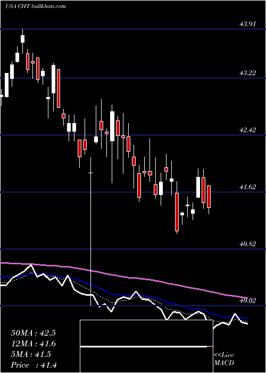Screen dimensions: 266x373
Task: Click the 12MA : 41.6 readout
Action: click(x=33, y=344)
